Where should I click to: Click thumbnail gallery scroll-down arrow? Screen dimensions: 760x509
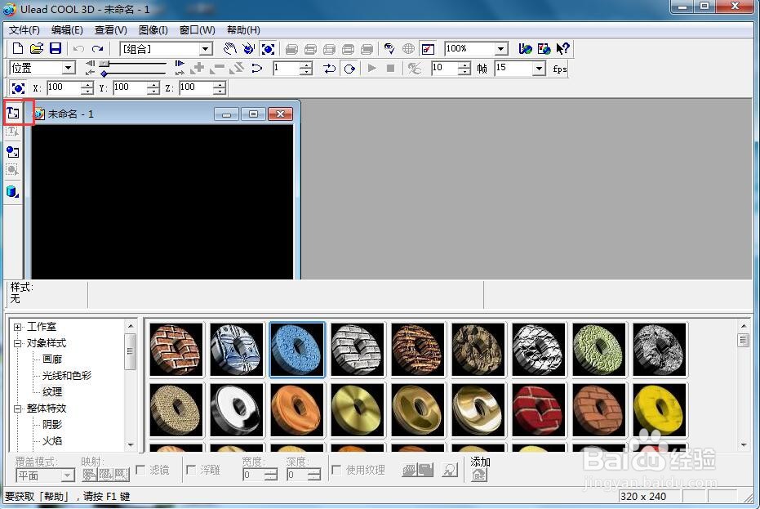(x=744, y=445)
